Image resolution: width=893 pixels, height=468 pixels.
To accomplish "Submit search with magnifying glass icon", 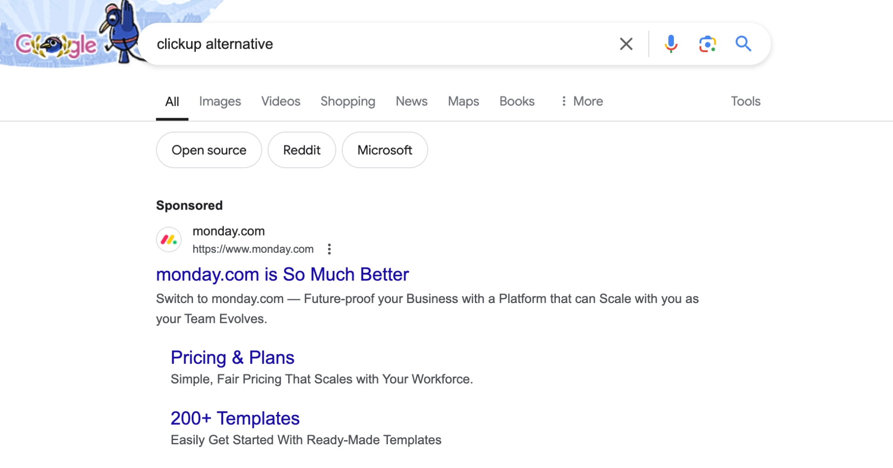I will [743, 44].
